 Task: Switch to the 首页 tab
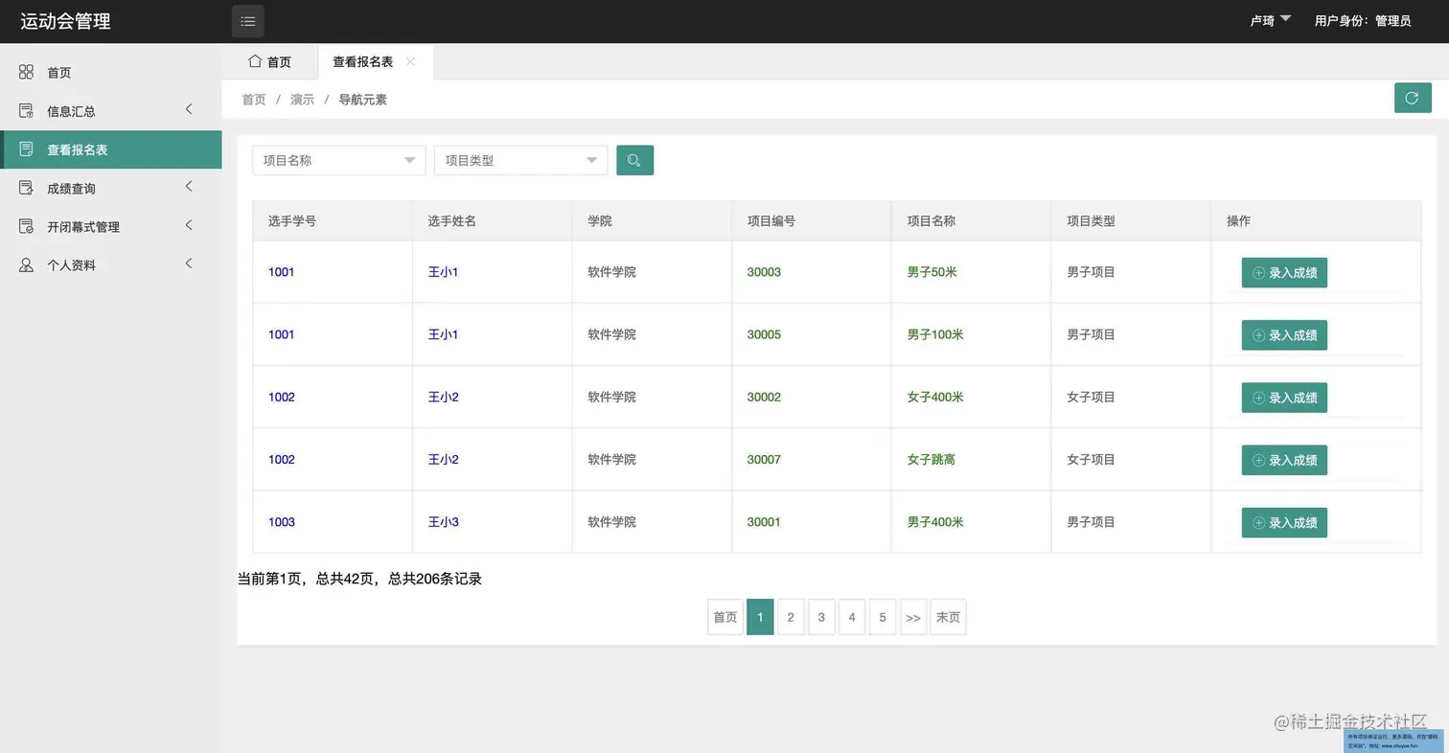[x=269, y=61]
